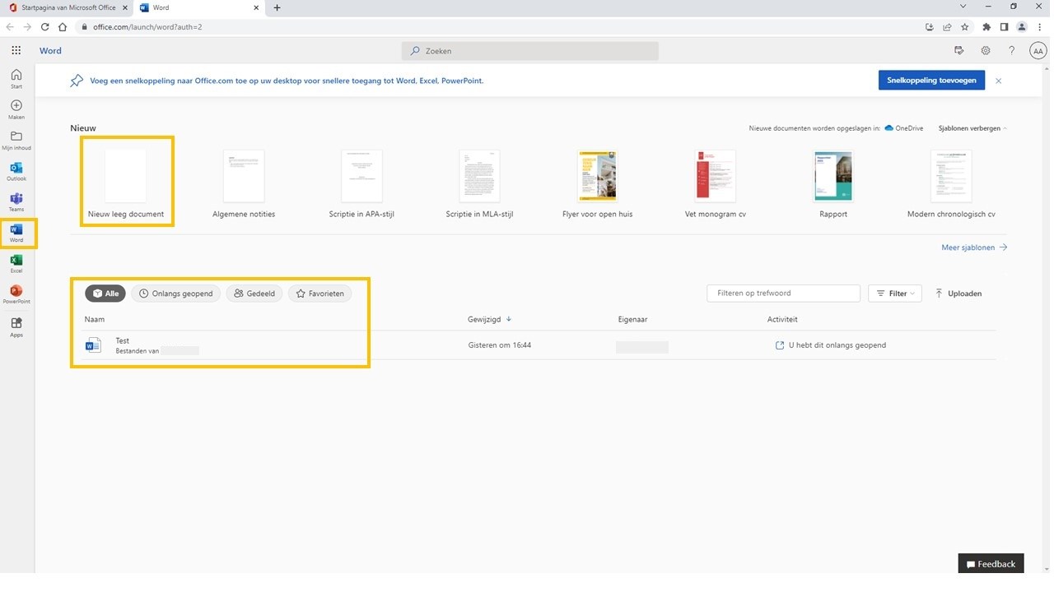Click the OneDrive save location link

tap(904, 128)
